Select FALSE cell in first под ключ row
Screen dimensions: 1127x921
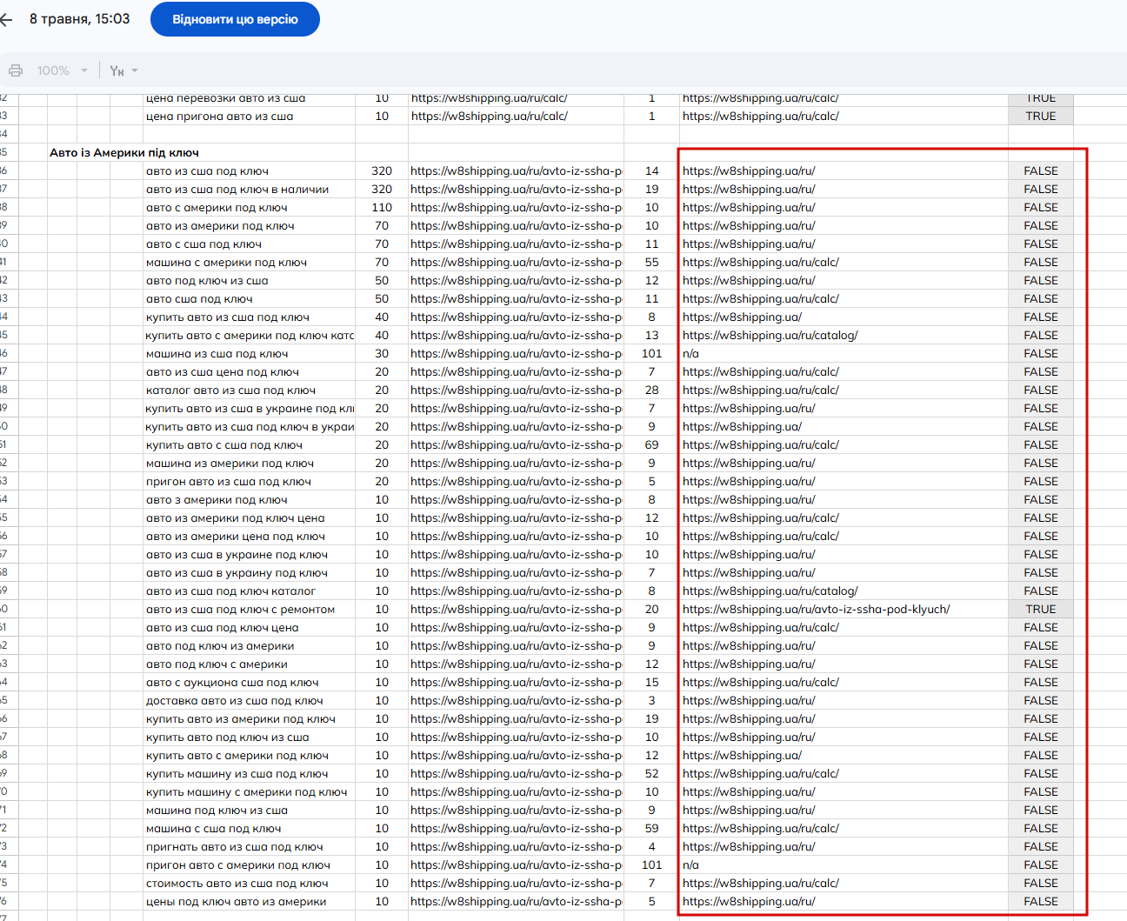pos(1041,171)
